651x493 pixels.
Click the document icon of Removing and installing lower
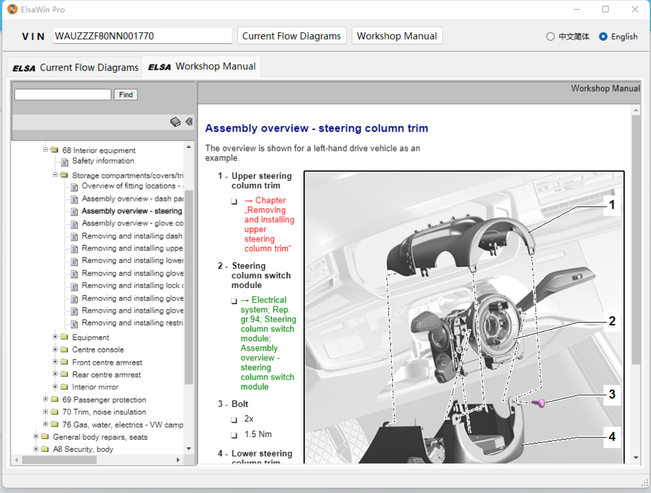coord(74,261)
